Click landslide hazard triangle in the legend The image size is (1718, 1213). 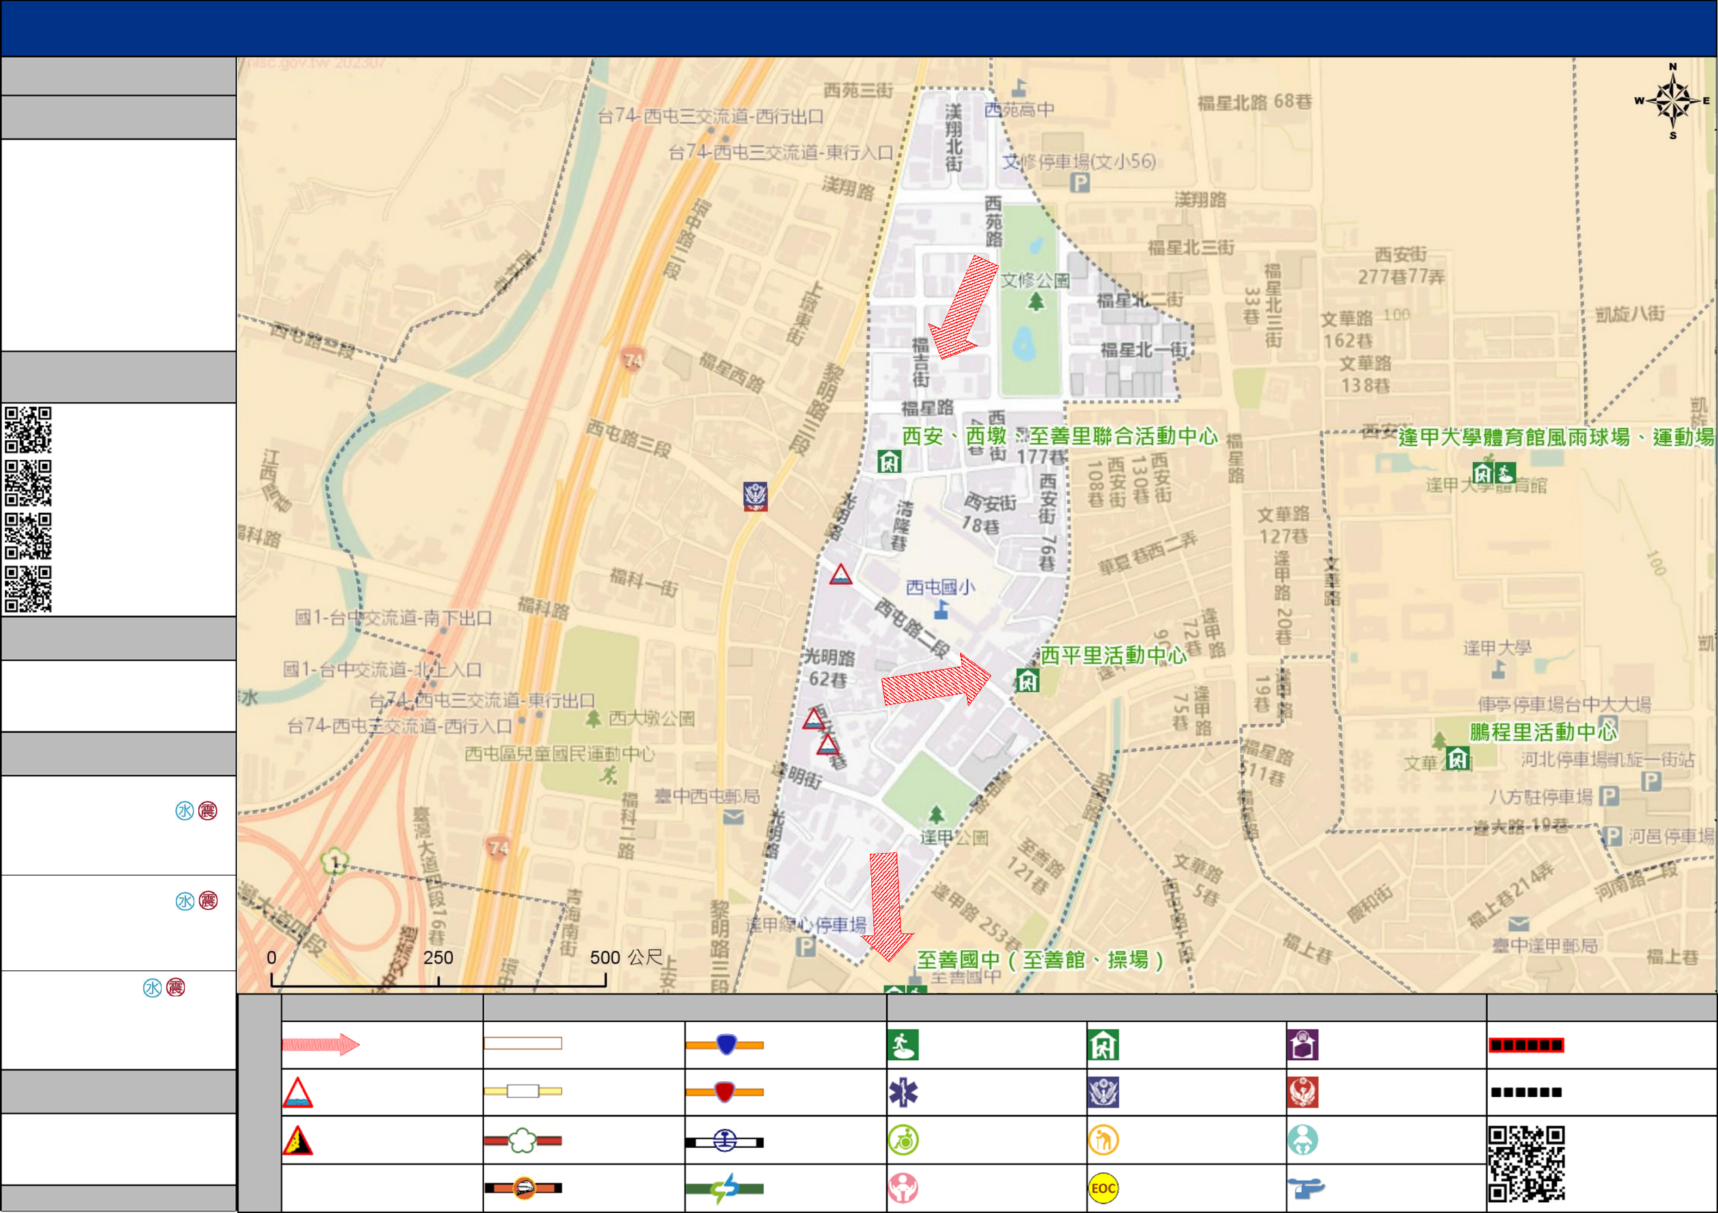click(297, 1140)
